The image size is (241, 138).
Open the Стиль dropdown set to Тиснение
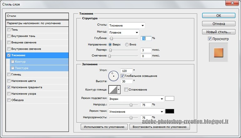[126, 26]
